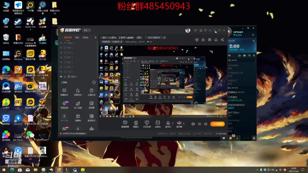308x173 pixels.
Task: Open 弹幕助手 in the toolbox
Action: coord(64,92)
